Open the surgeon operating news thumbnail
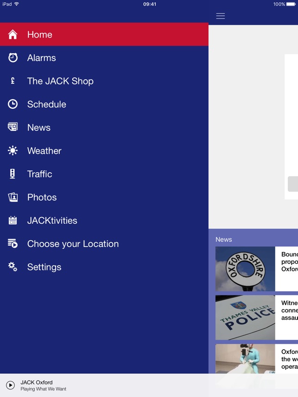The height and width of the screenshot is (397, 298). coord(245,359)
